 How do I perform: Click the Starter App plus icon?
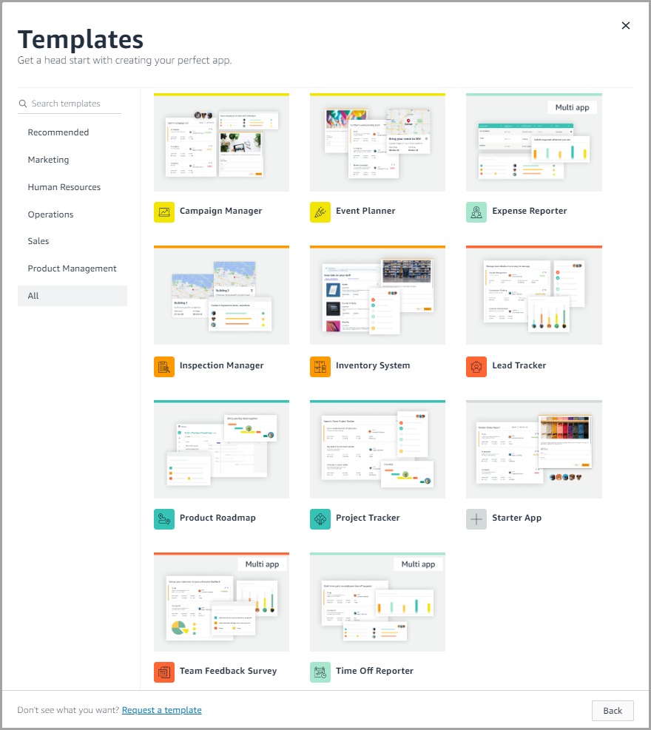(x=476, y=519)
